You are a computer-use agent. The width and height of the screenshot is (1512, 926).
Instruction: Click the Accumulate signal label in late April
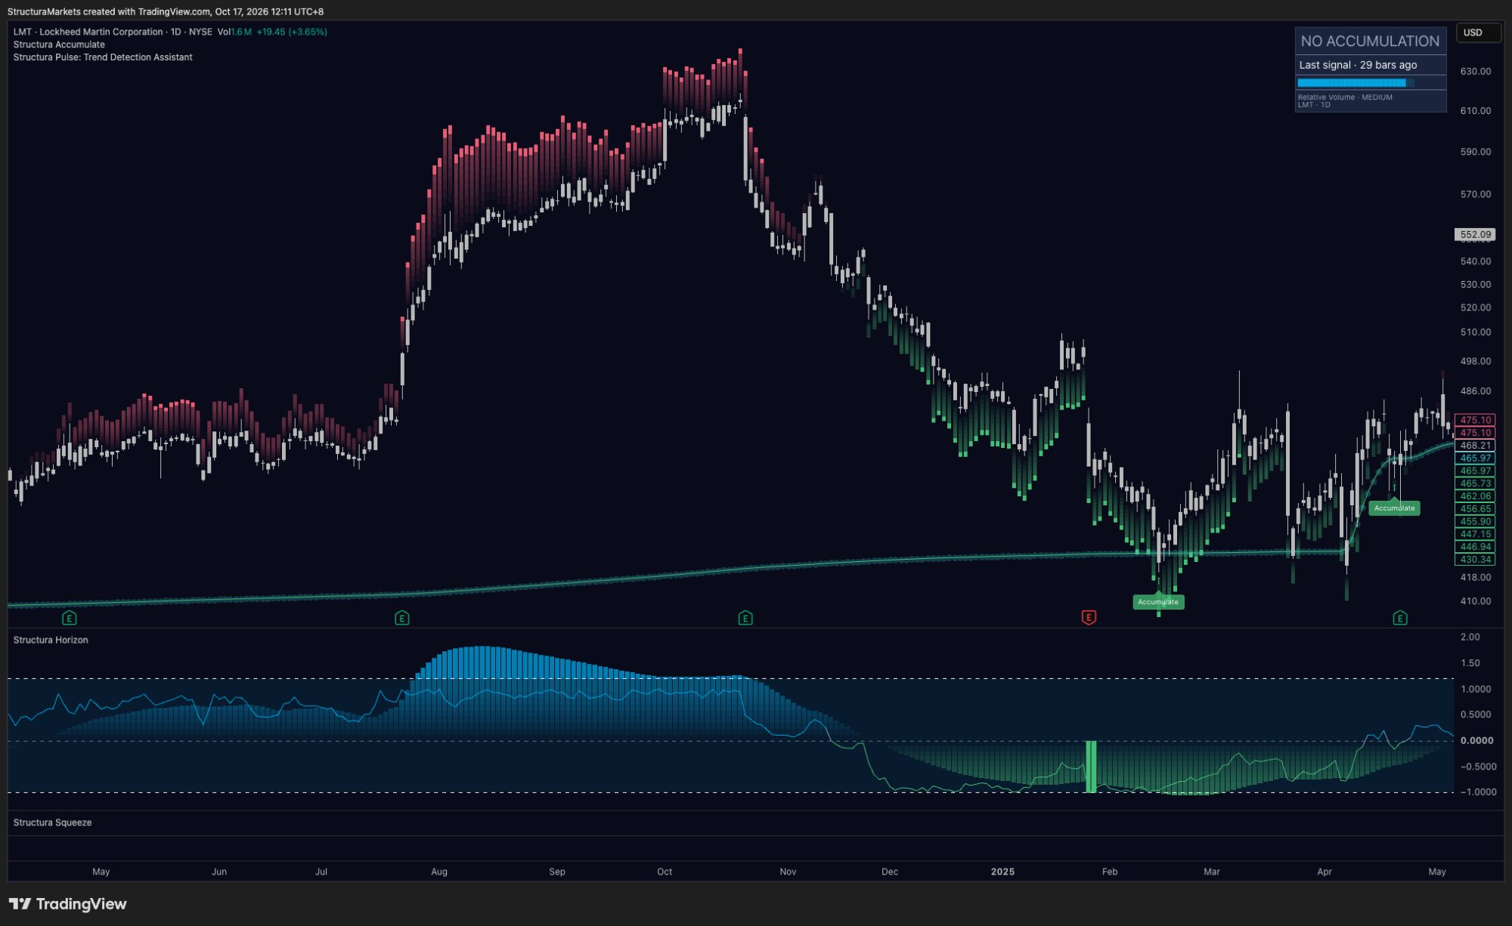[1394, 508]
